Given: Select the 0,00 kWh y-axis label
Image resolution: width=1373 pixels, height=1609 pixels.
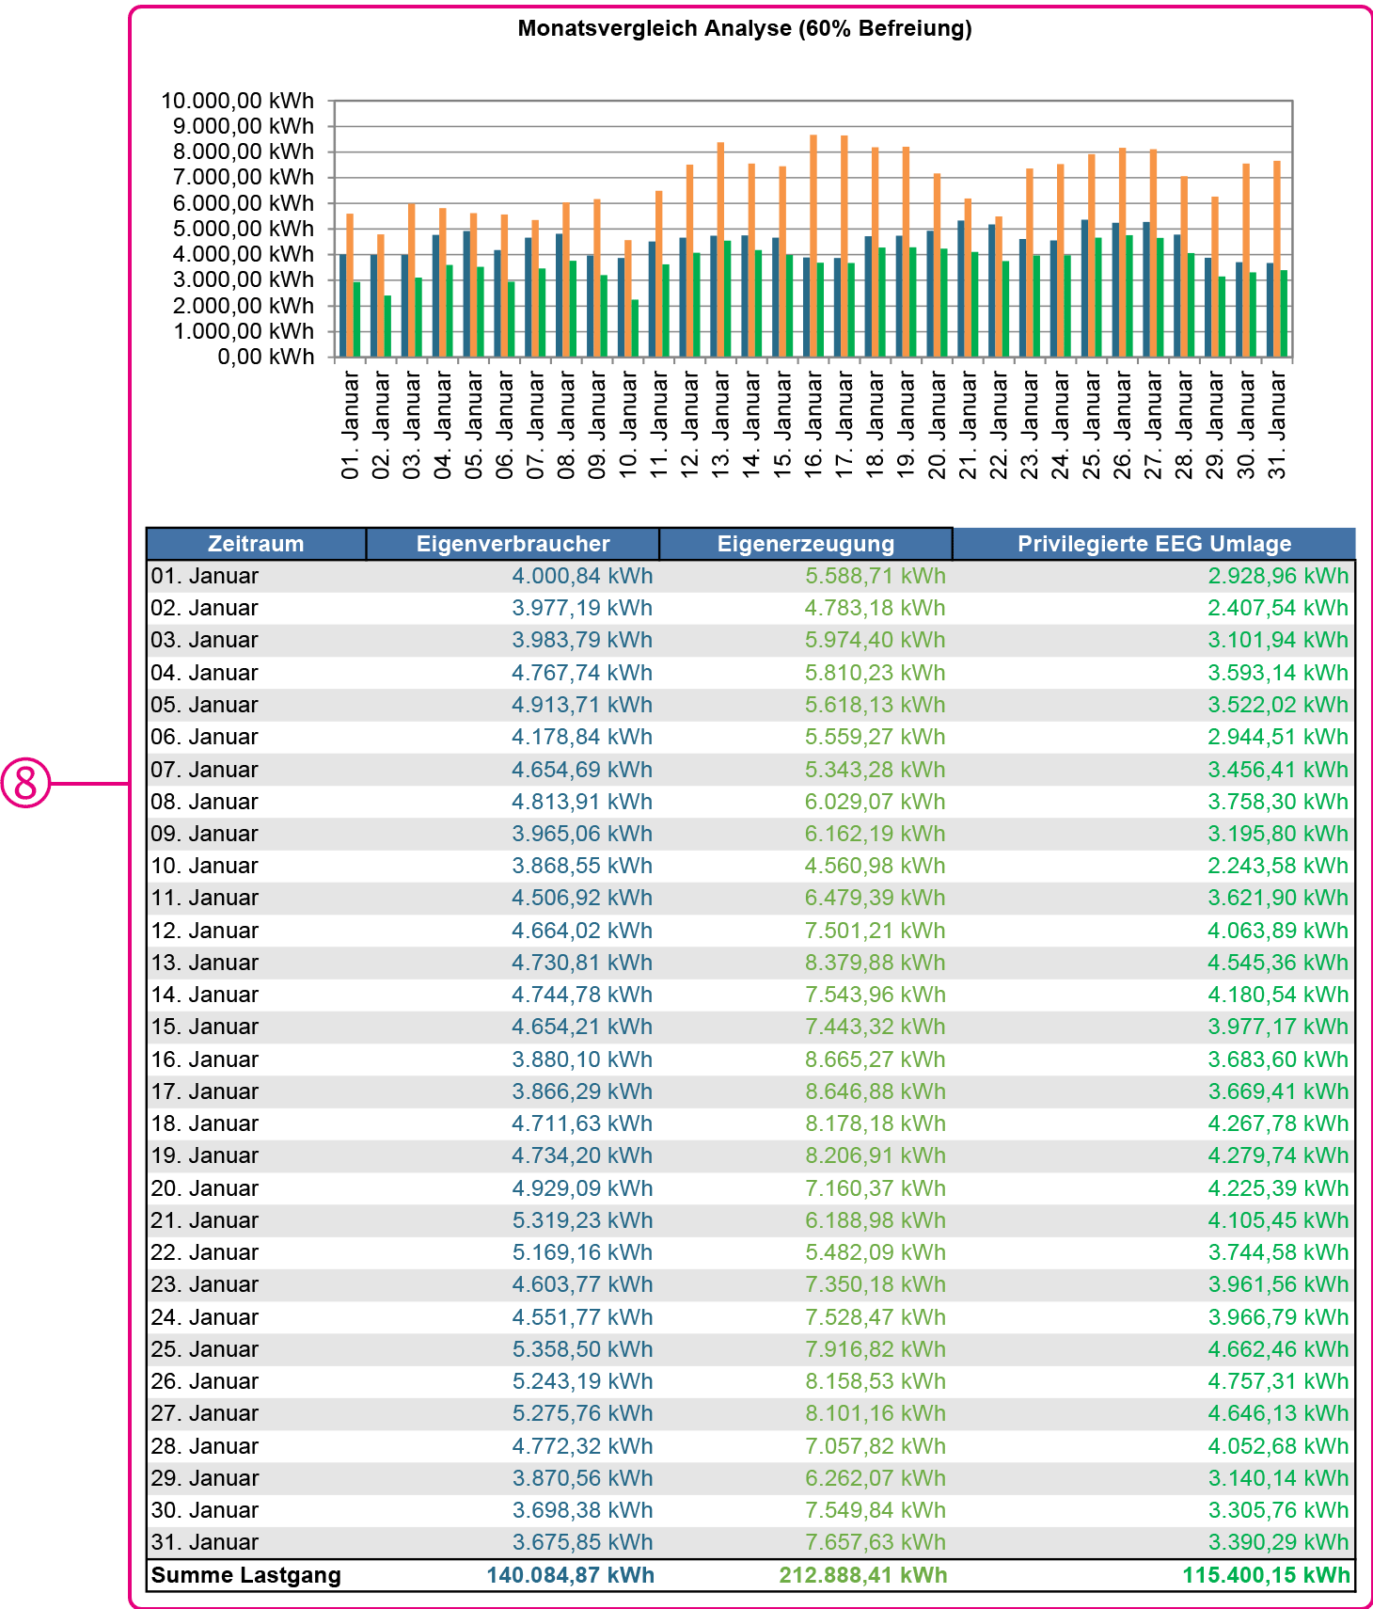Looking at the screenshot, I should point(266,357).
